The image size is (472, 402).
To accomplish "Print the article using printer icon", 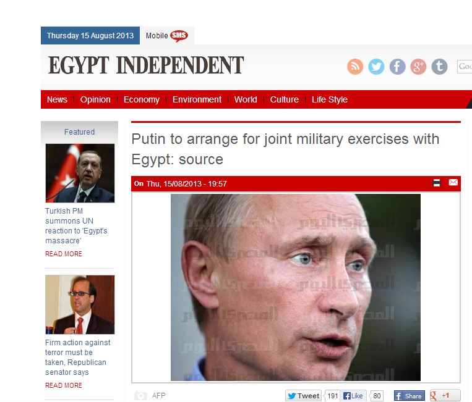I will click(437, 183).
